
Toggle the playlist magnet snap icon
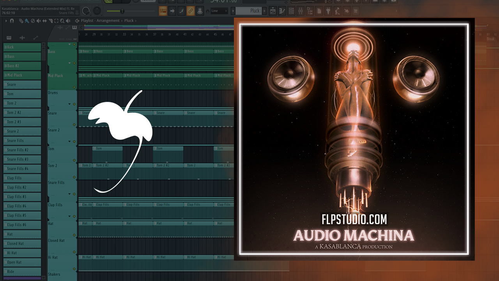(x=12, y=21)
